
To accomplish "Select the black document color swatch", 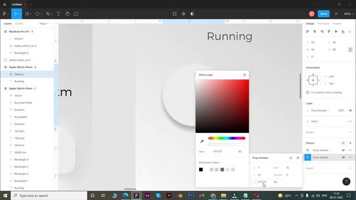I will click(x=201, y=169).
